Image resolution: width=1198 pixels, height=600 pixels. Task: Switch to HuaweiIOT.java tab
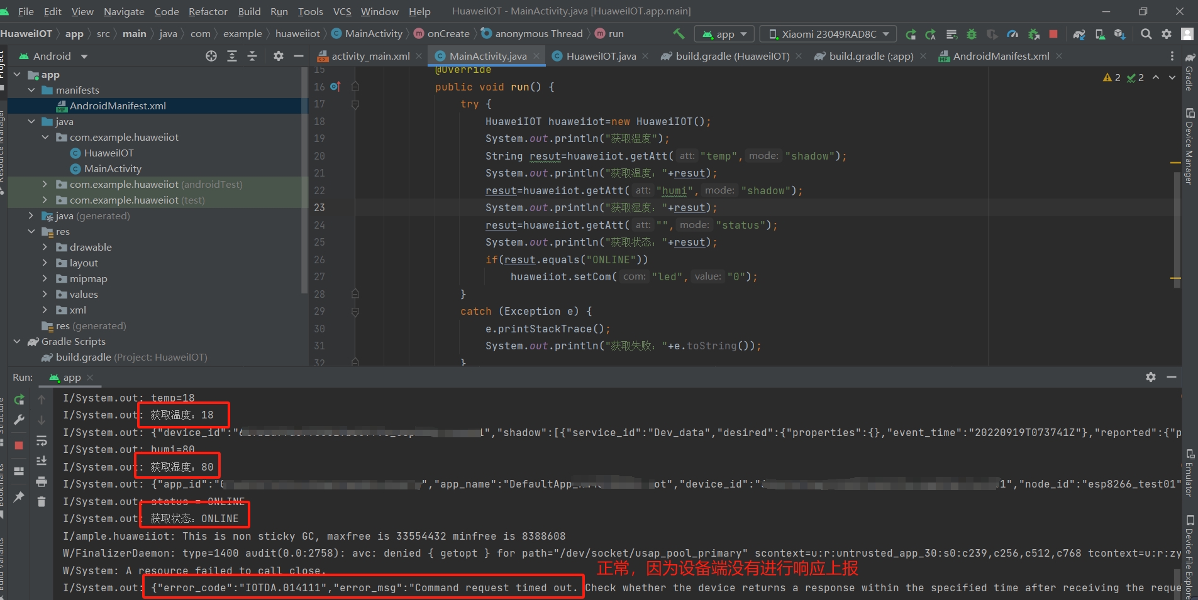point(601,56)
